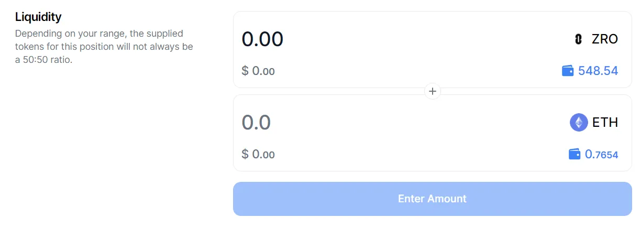Image resolution: width=640 pixels, height=228 pixels.
Task: Click the wallet icon beside 548.54
Action: click(568, 71)
